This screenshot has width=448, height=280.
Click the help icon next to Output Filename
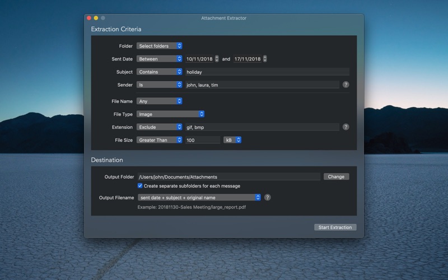pyautogui.click(x=268, y=198)
